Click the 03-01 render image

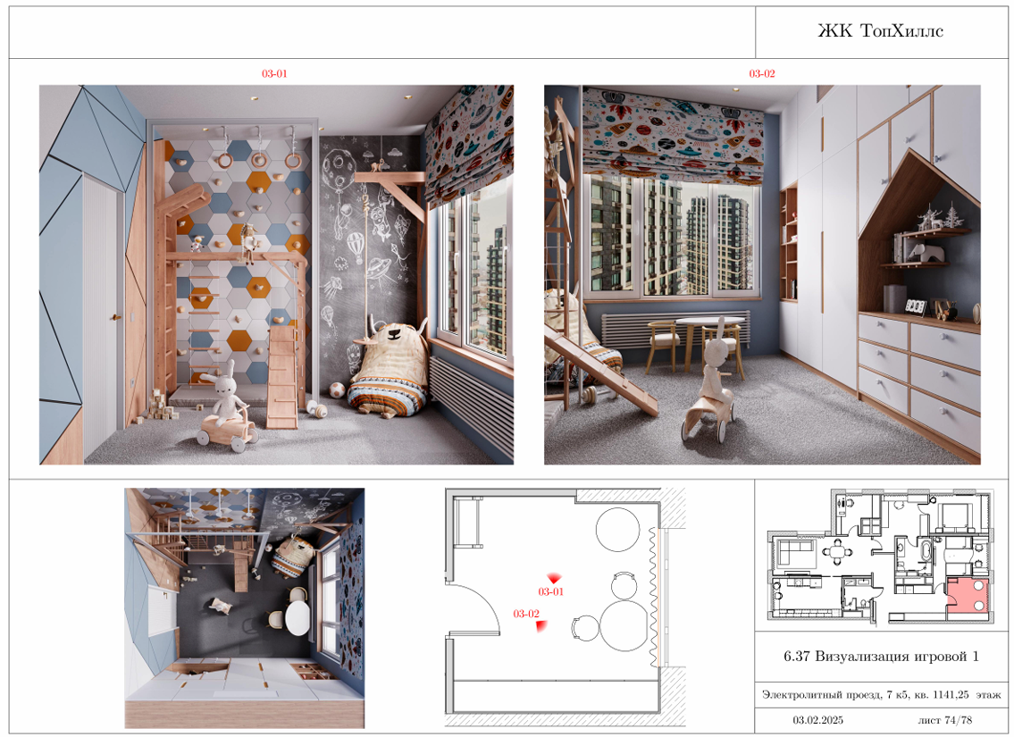click(x=276, y=275)
